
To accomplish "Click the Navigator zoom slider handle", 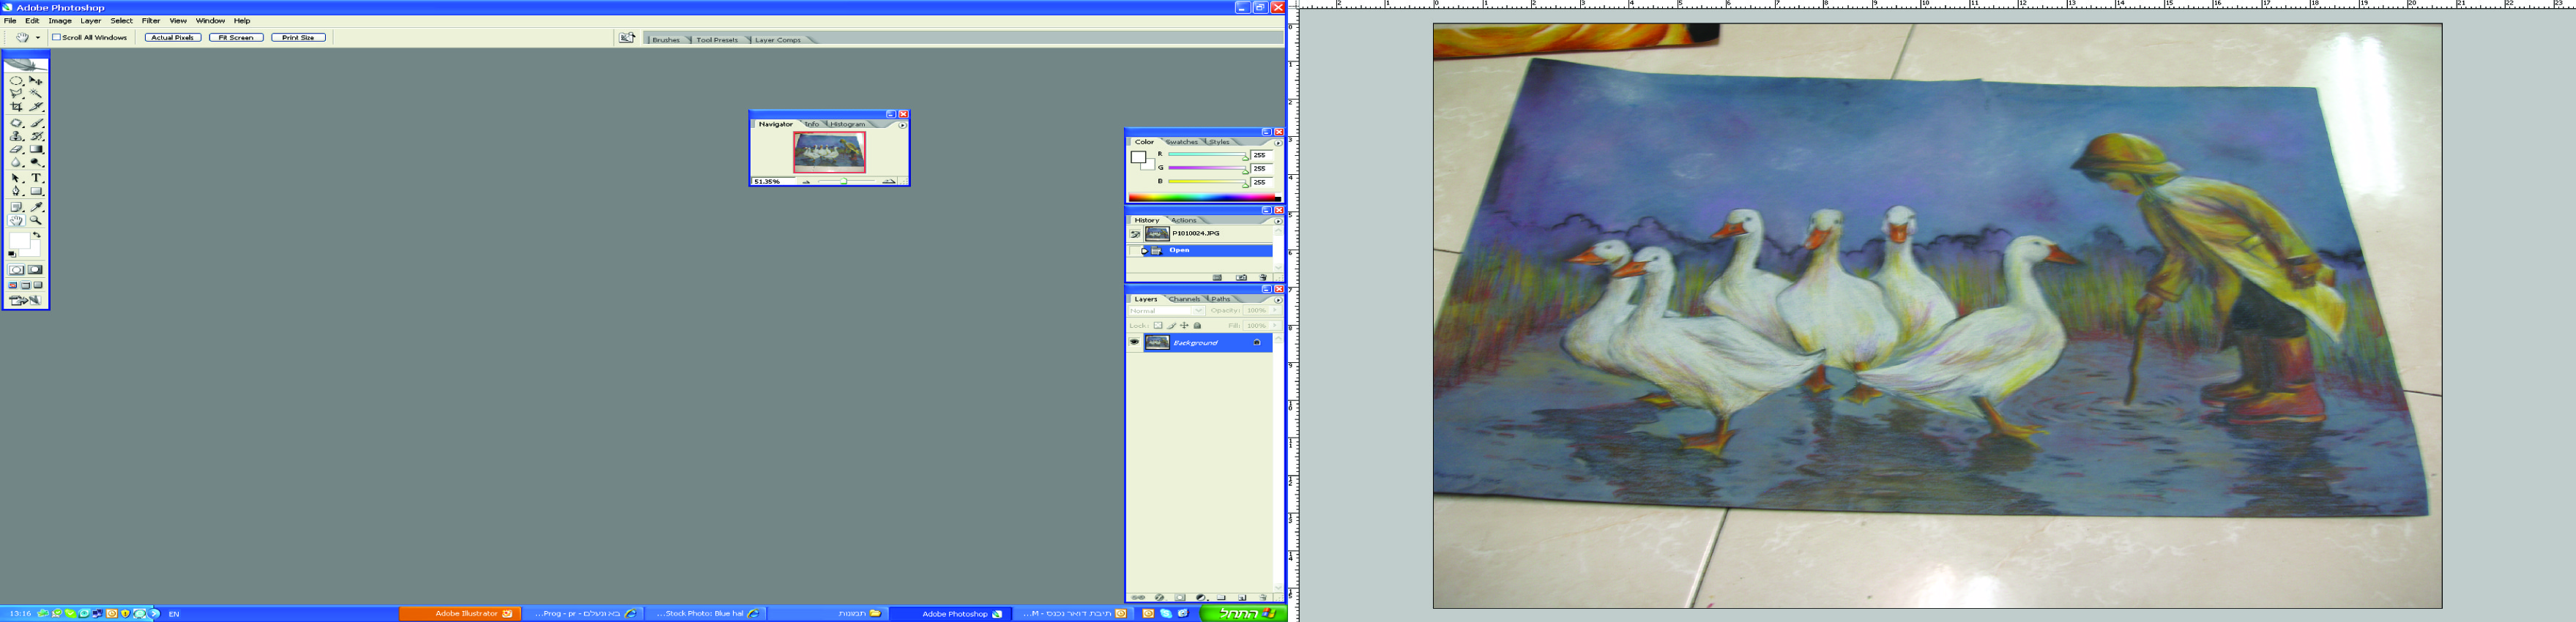I will (844, 182).
